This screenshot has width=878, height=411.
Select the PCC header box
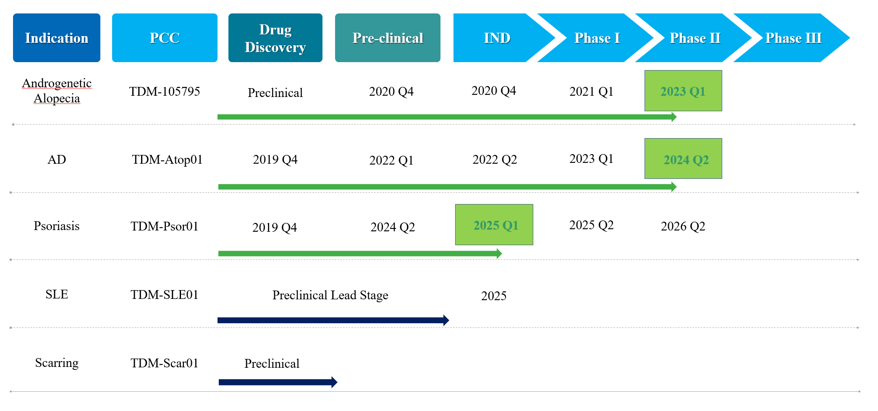[165, 38]
